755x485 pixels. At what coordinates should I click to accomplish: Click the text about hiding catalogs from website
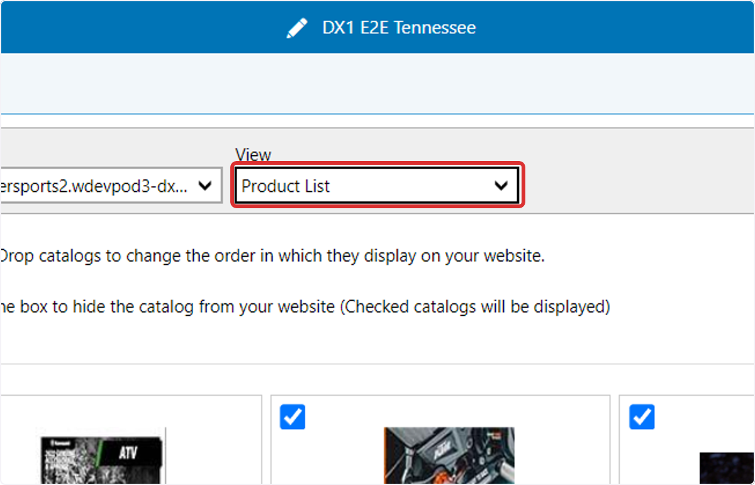[305, 308]
